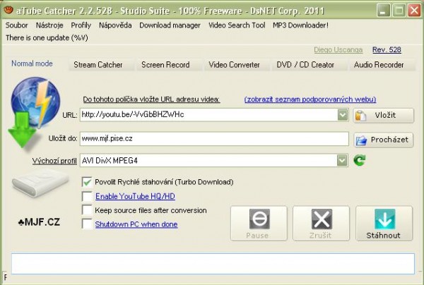Viewport: 424px width, 285px height.
Task: Switch to Normal mode tab
Action: [x=32, y=63]
